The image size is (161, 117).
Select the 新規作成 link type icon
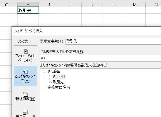[25, 94]
